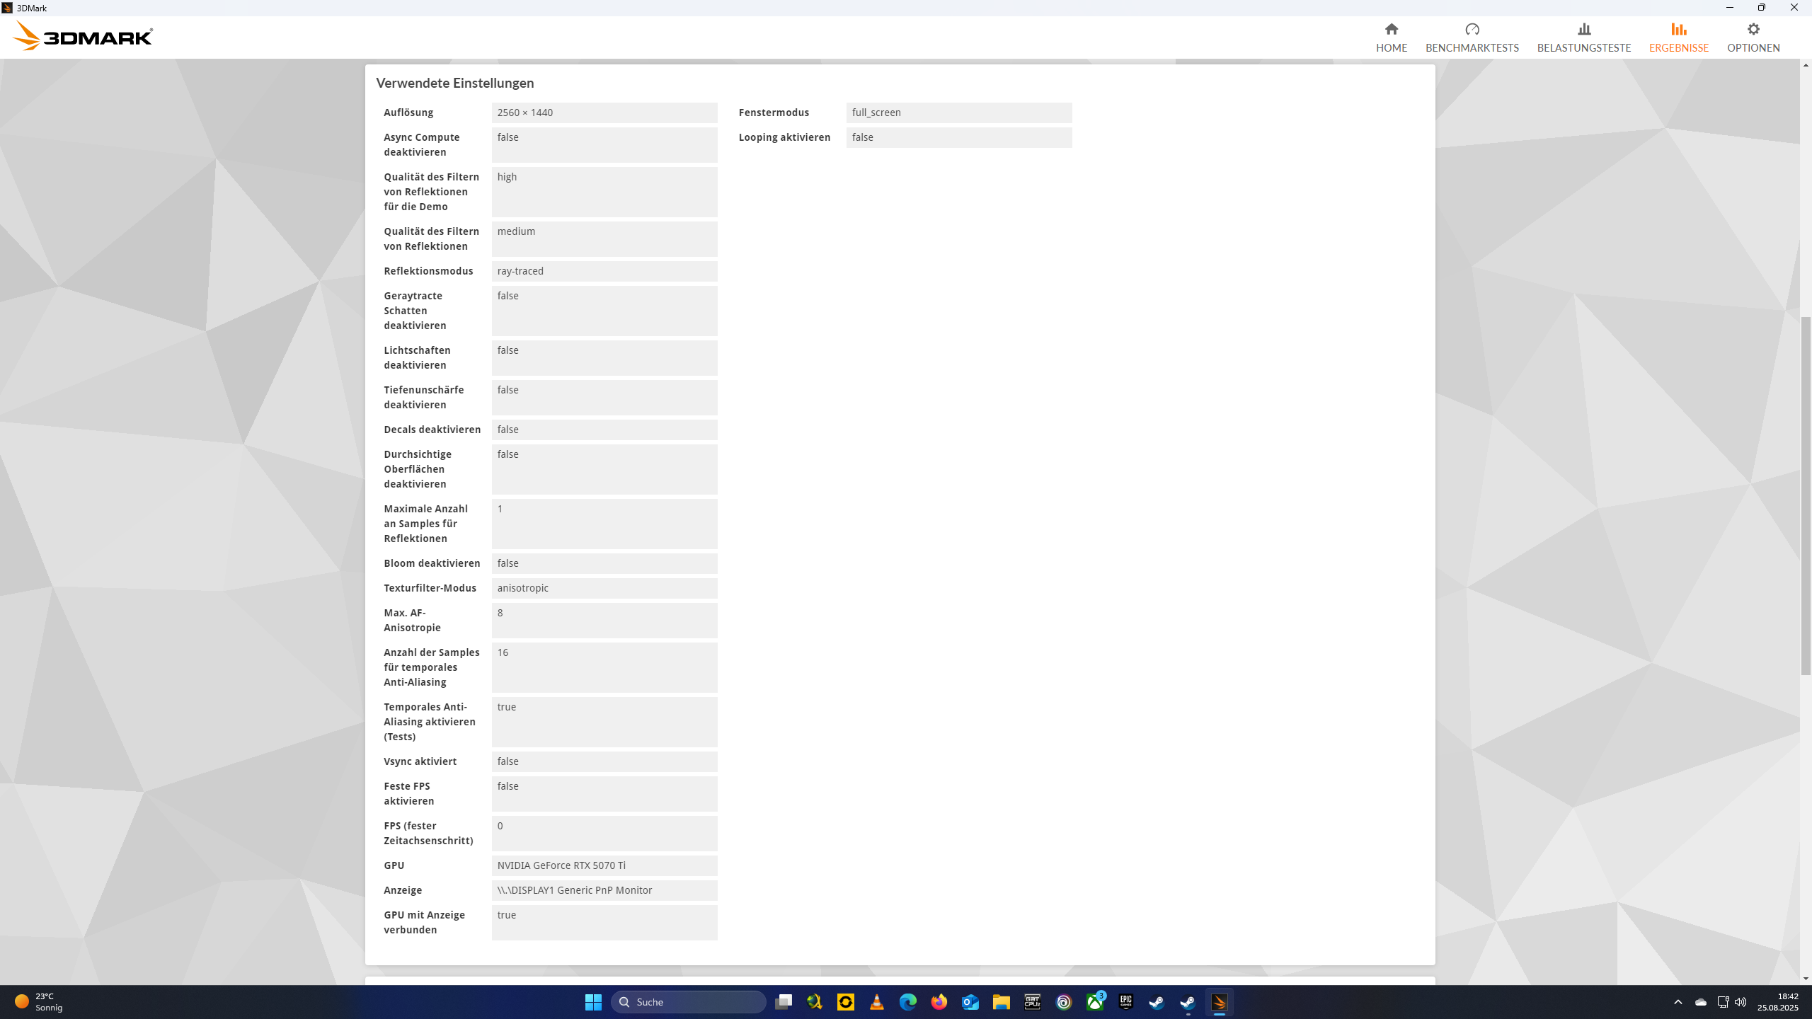This screenshot has height=1019, width=1812.
Task: Click the Ergebnisse orange chart icon
Action: pyautogui.click(x=1678, y=29)
